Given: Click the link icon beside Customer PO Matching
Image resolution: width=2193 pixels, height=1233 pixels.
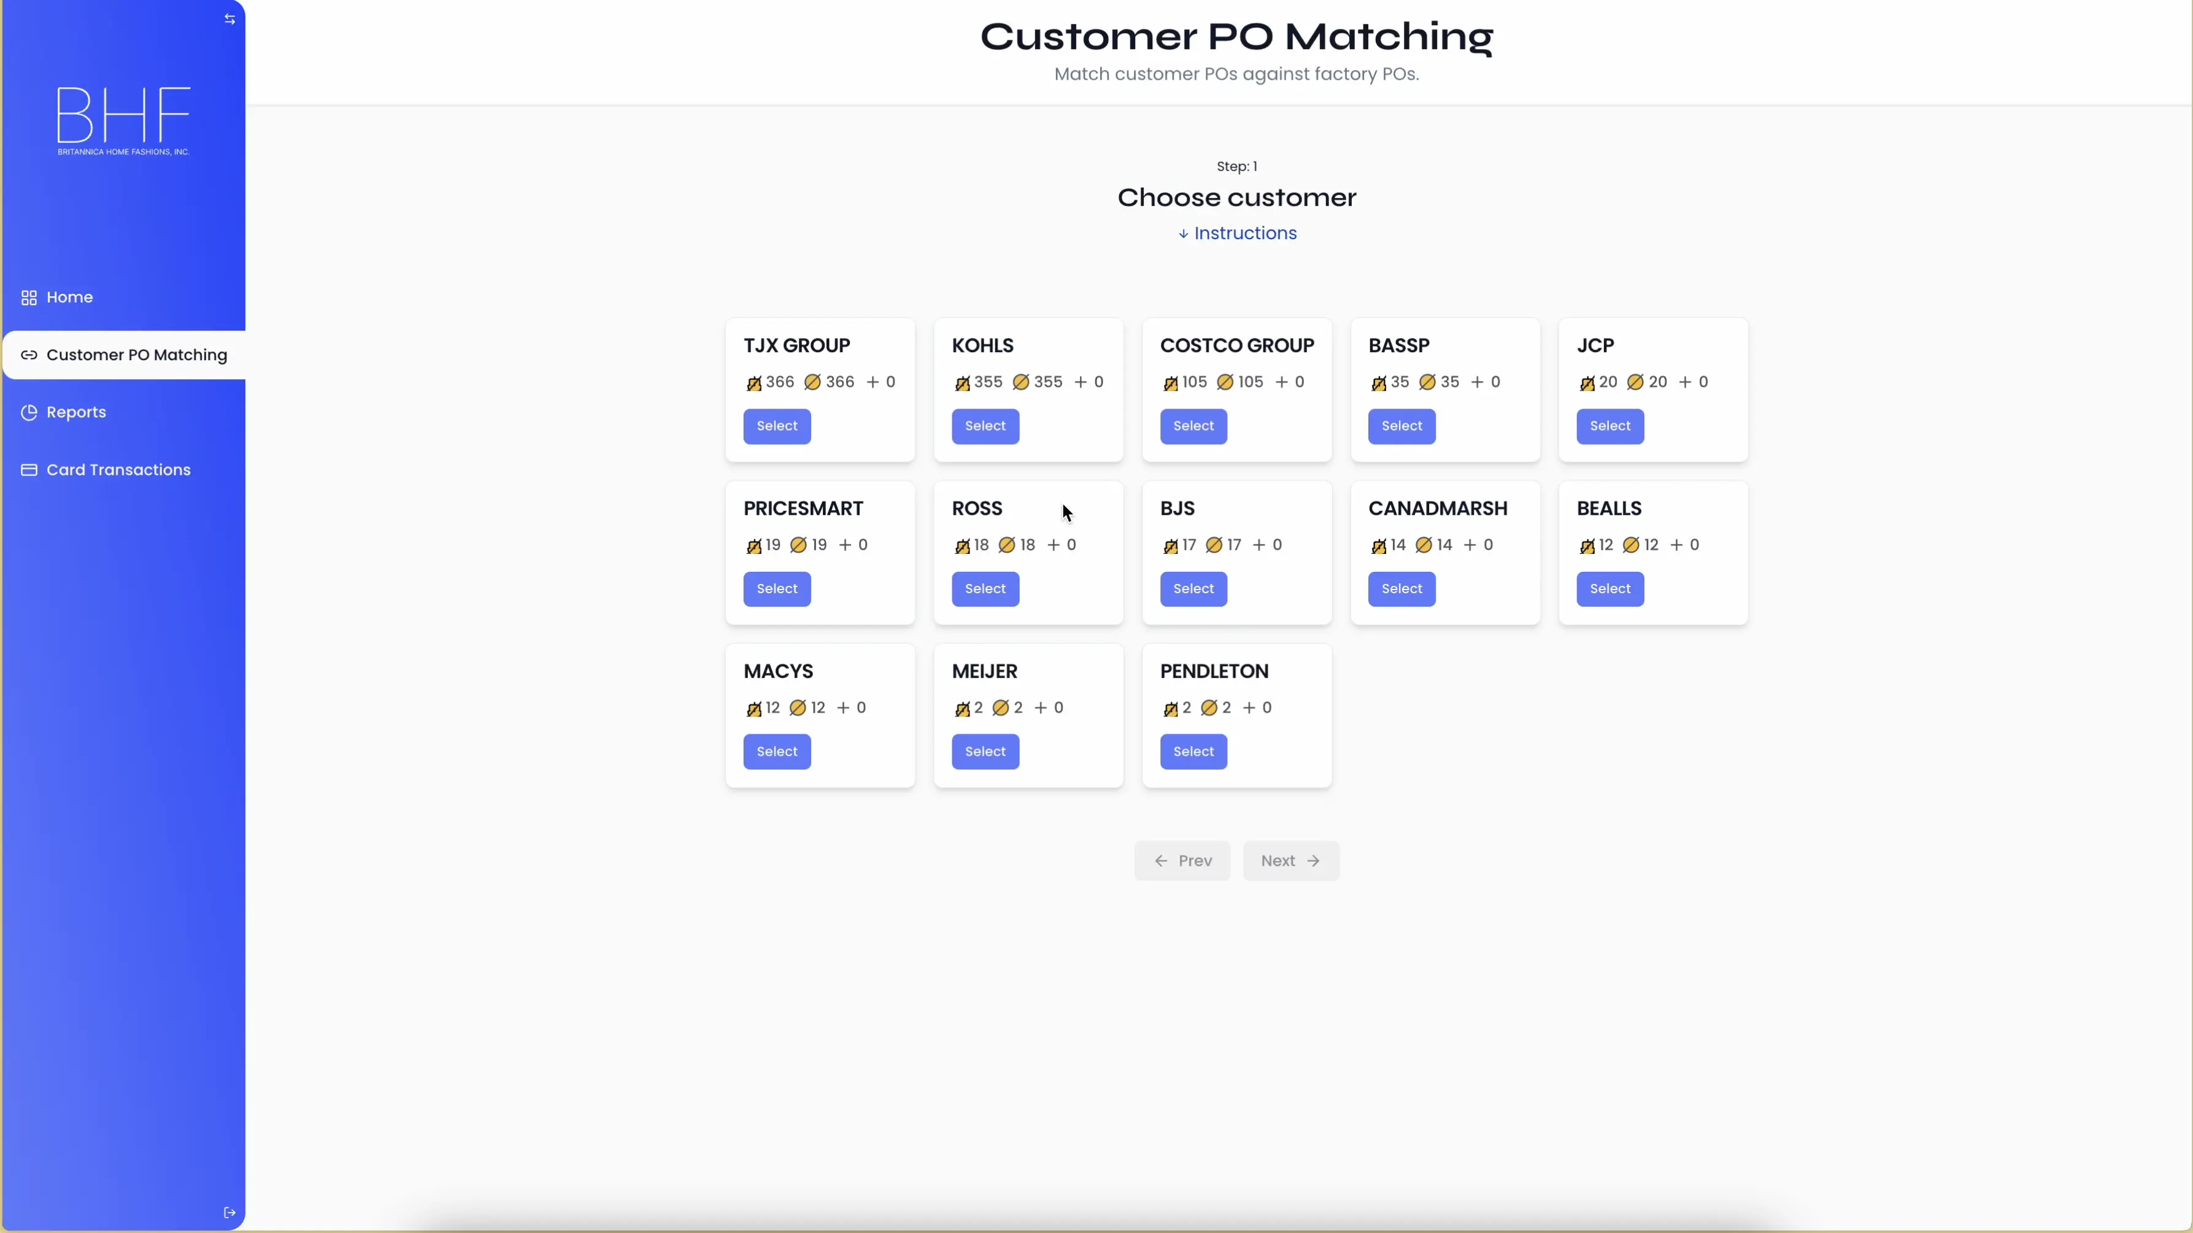Looking at the screenshot, I should tap(29, 355).
